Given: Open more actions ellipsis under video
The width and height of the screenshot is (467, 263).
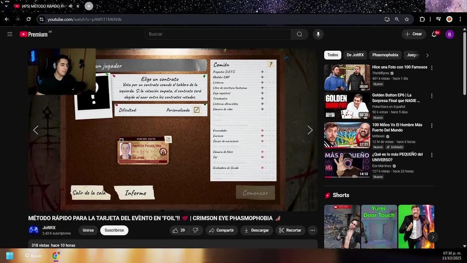Looking at the screenshot, I should 312,230.
